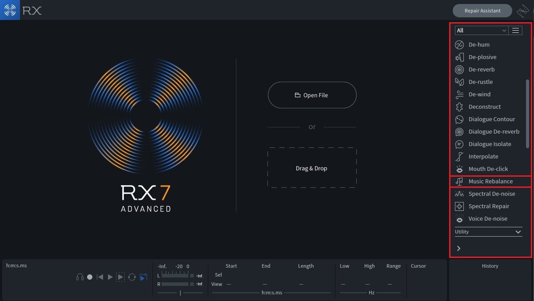The image size is (534, 301).
Task: Click the High frequency value field
Action: (x=368, y=284)
